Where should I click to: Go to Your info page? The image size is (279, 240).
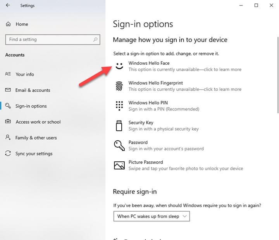pyautogui.click(x=25, y=74)
